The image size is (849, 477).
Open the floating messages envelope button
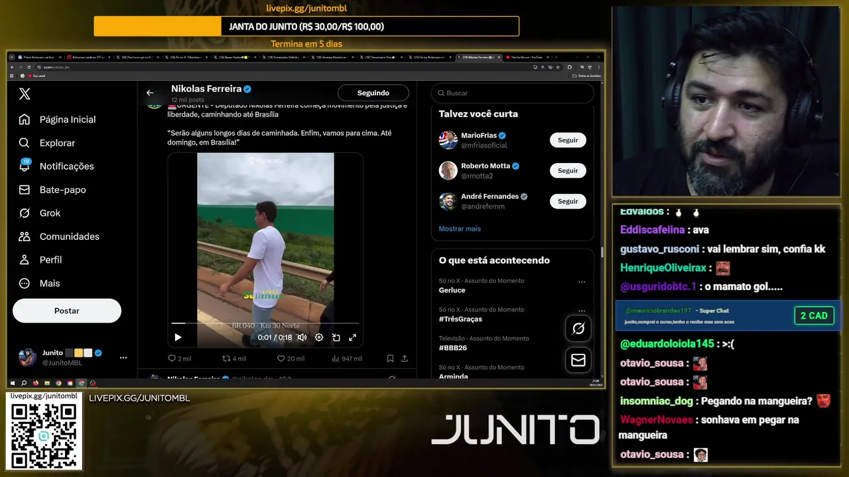pos(578,360)
